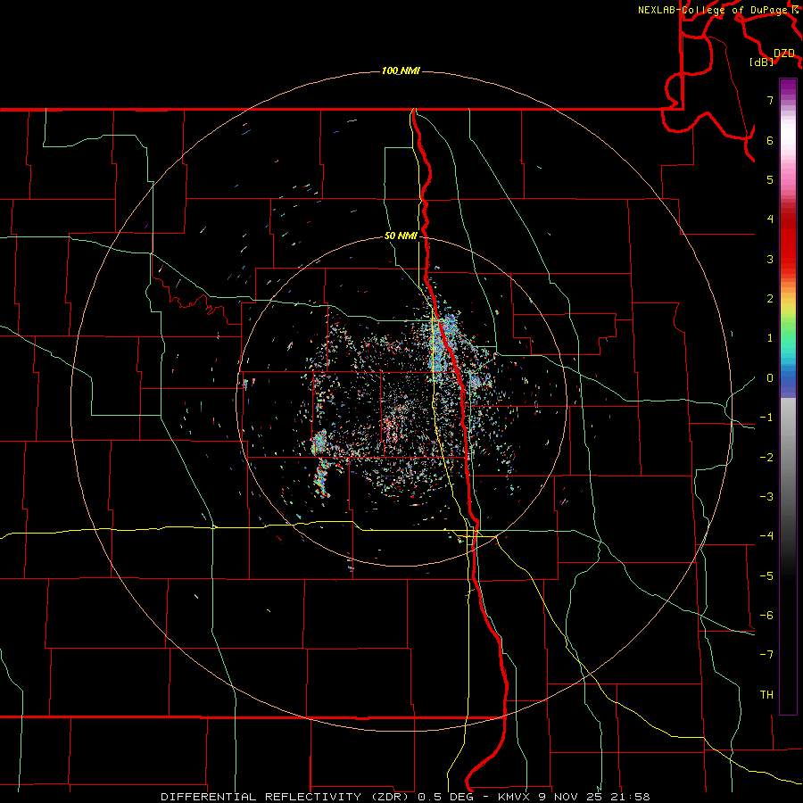Click the DIFFERENTIAL REFLECTIVITY (ZDR) caption text

286,797
